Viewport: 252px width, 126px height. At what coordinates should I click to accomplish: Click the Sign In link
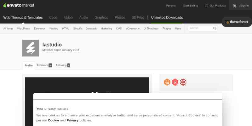click(244, 6)
